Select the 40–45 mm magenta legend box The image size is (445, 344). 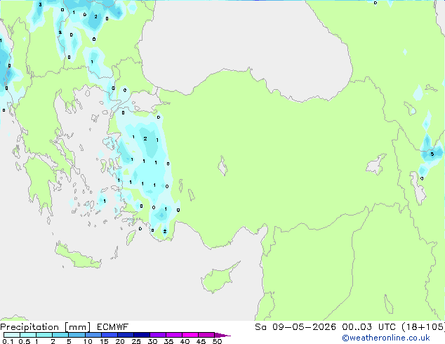tap(190, 335)
